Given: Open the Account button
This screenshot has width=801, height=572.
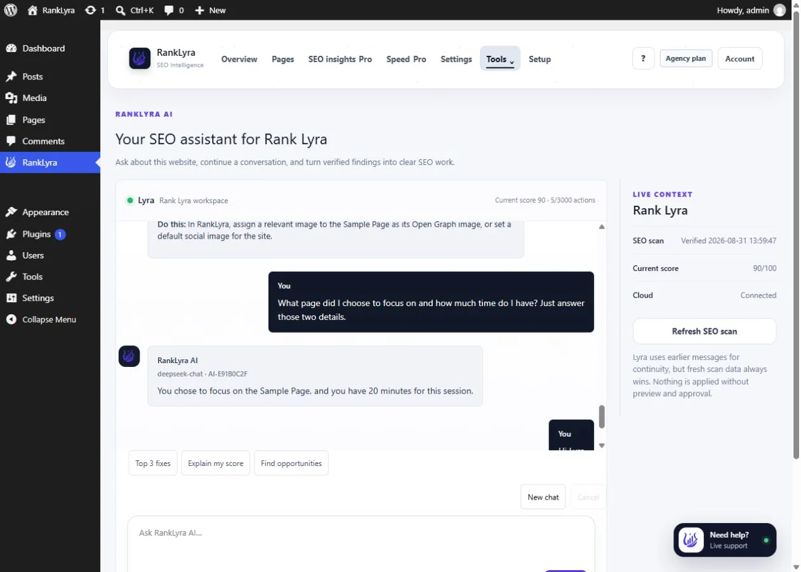Looking at the screenshot, I should click(x=740, y=58).
